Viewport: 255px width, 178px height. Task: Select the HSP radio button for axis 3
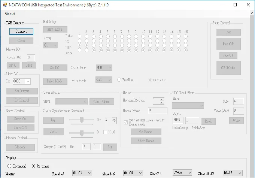(94, 45)
